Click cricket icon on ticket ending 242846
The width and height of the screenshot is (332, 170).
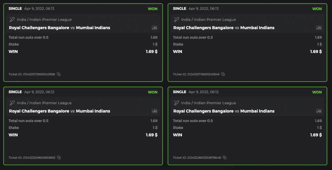(177, 20)
